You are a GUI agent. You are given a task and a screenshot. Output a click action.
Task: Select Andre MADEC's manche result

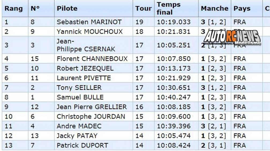click(213, 126)
